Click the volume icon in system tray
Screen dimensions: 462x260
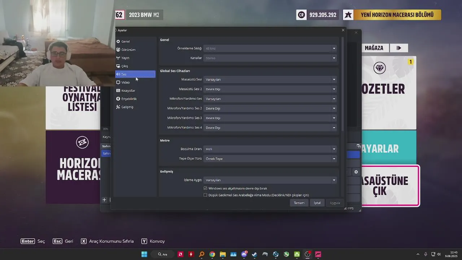439,254
